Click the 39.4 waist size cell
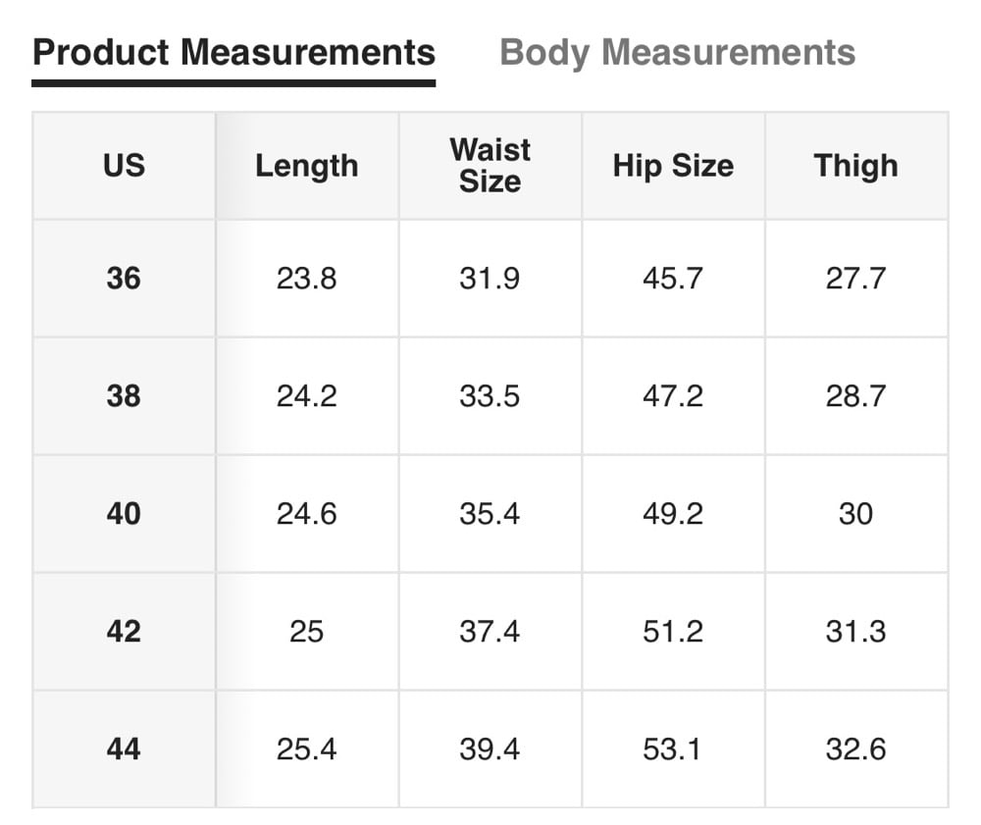 click(x=490, y=749)
